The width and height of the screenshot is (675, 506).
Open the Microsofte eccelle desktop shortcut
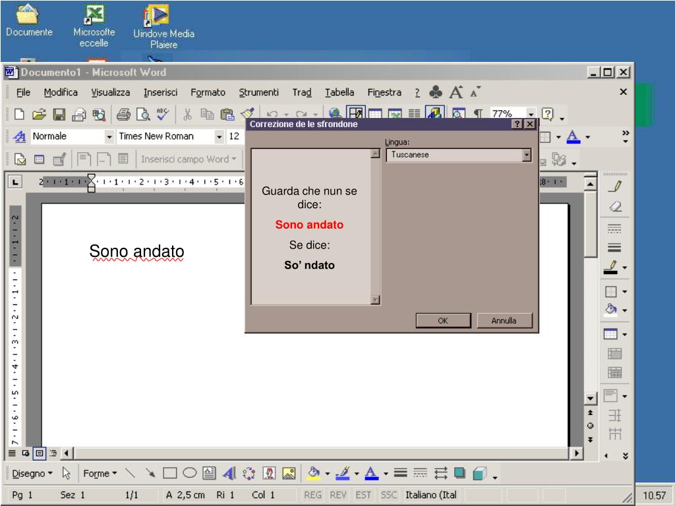94,26
